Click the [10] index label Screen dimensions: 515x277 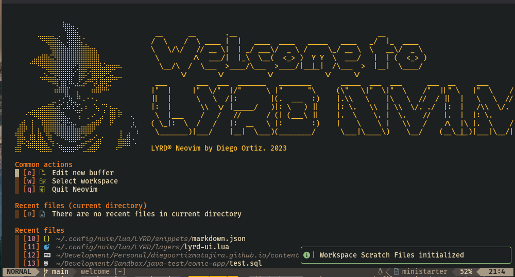[31, 238]
